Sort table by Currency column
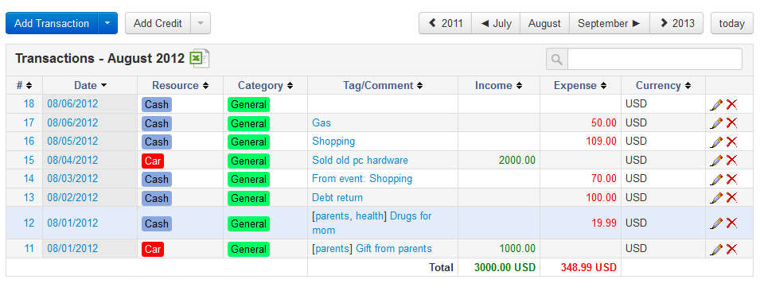Image resolution: width=760 pixels, height=295 pixels. click(663, 85)
